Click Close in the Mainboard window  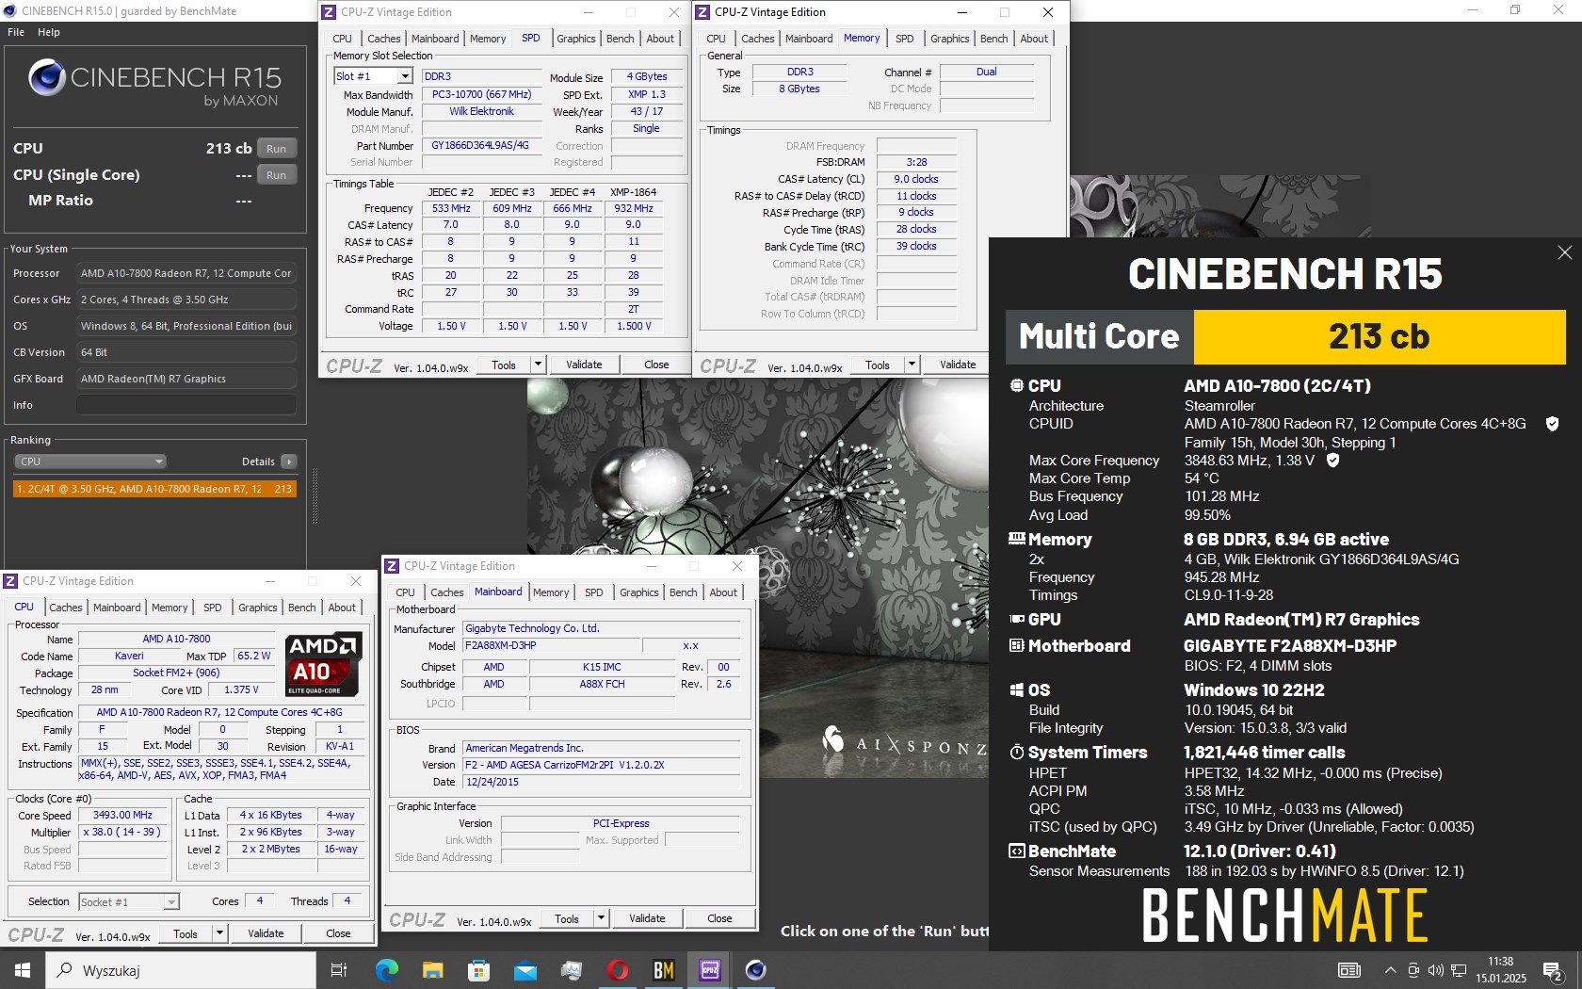coord(719,918)
